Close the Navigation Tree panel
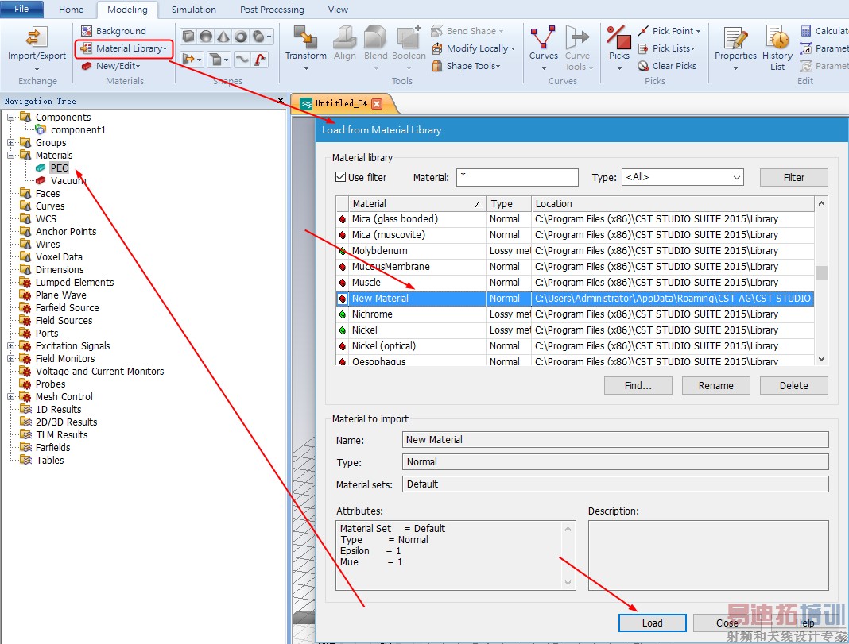 pyautogui.click(x=280, y=101)
